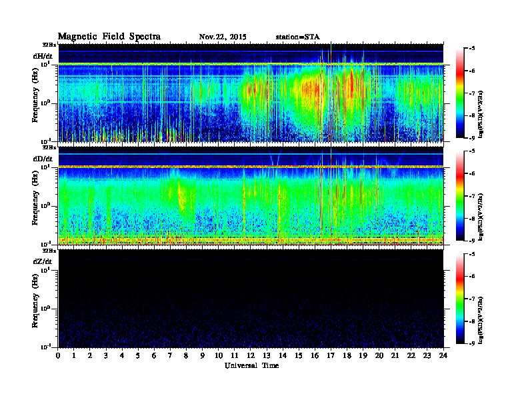This screenshot has width=528, height=408.
Task: Click the -8 value on the dH/dt color scale
Action: [x=472, y=115]
